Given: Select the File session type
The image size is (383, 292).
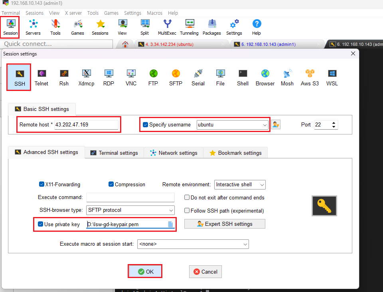Looking at the screenshot, I should [x=220, y=77].
